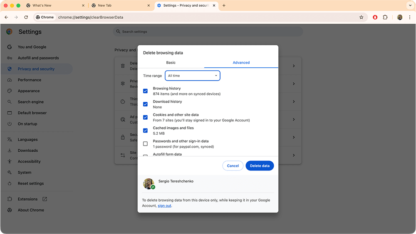Viewport: 416px width, 234px height.
Task: Open new tab with the plus icon
Action: tap(224, 6)
